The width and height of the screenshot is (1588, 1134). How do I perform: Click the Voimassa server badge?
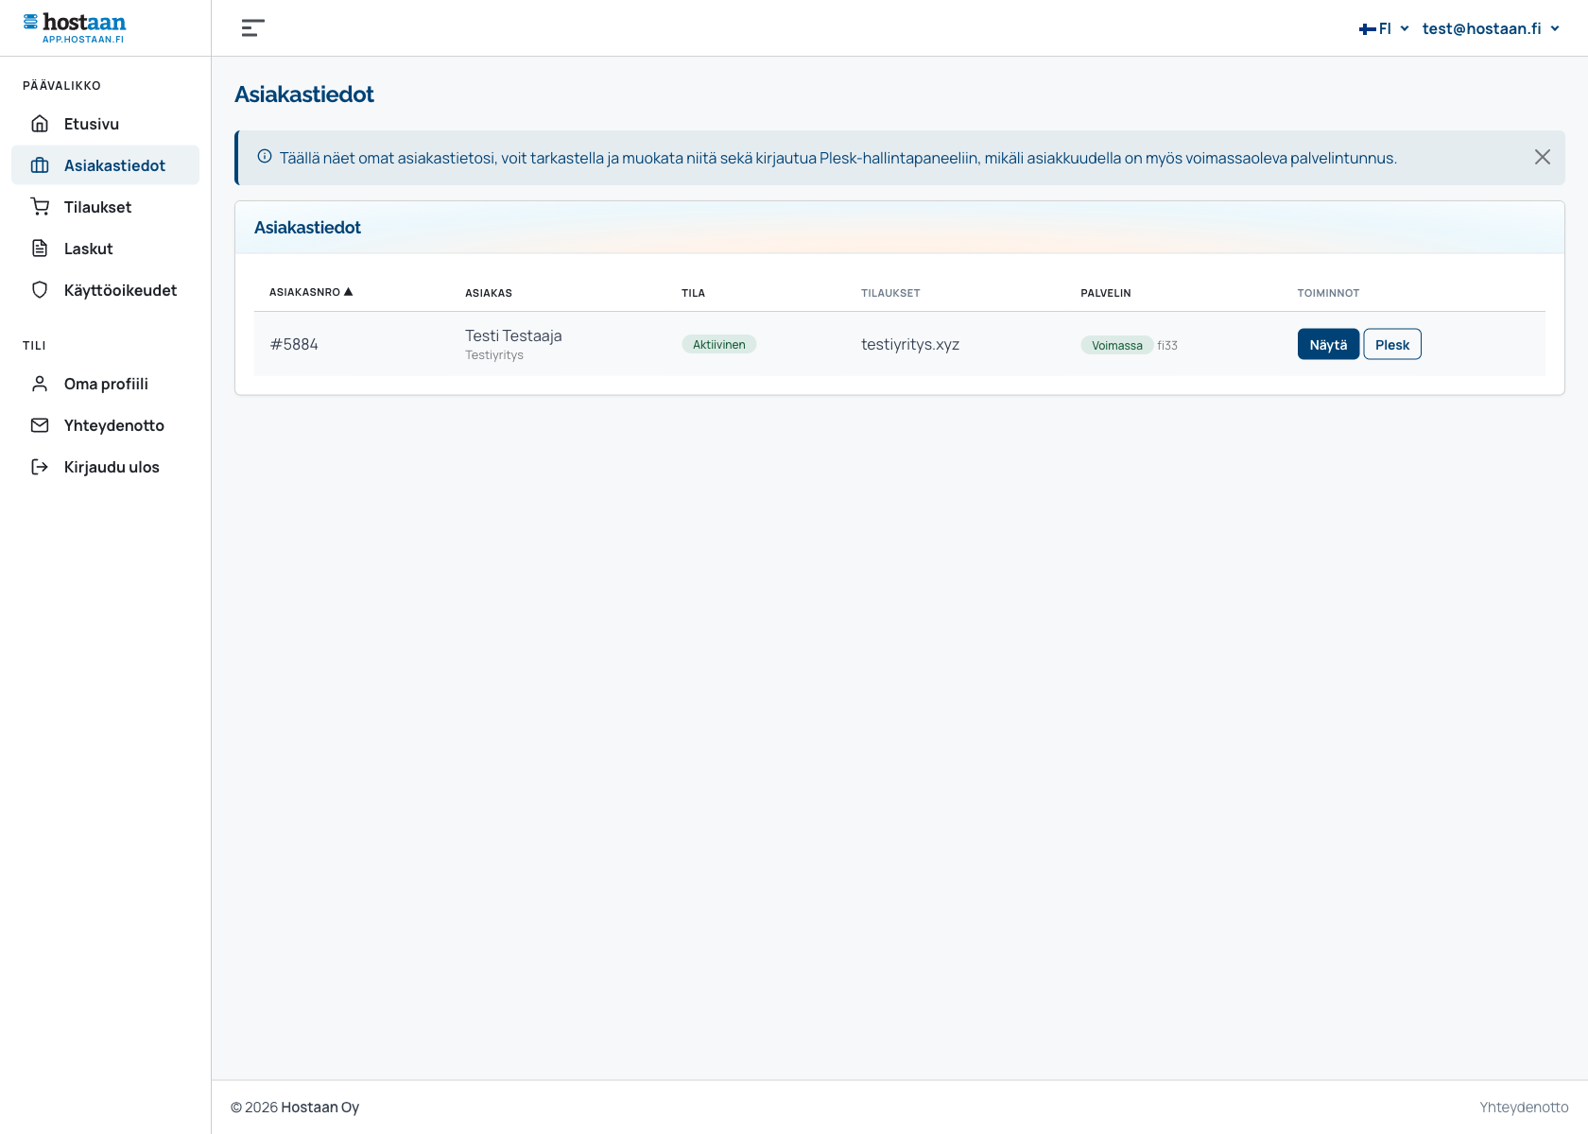(1117, 346)
